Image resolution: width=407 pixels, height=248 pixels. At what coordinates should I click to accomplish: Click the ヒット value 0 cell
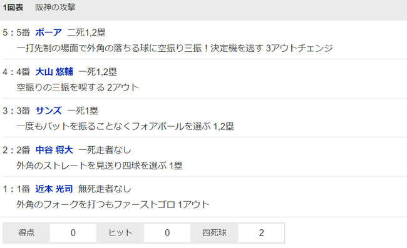click(167, 233)
